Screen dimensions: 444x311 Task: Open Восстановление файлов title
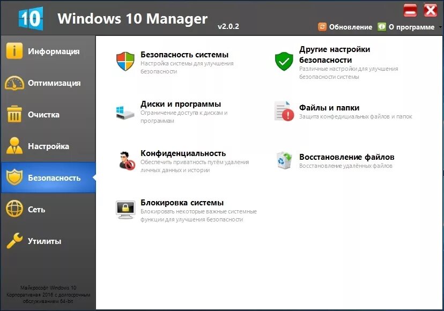pos(346,157)
